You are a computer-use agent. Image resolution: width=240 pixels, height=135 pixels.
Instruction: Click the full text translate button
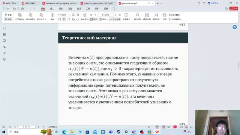pos(174,15)
